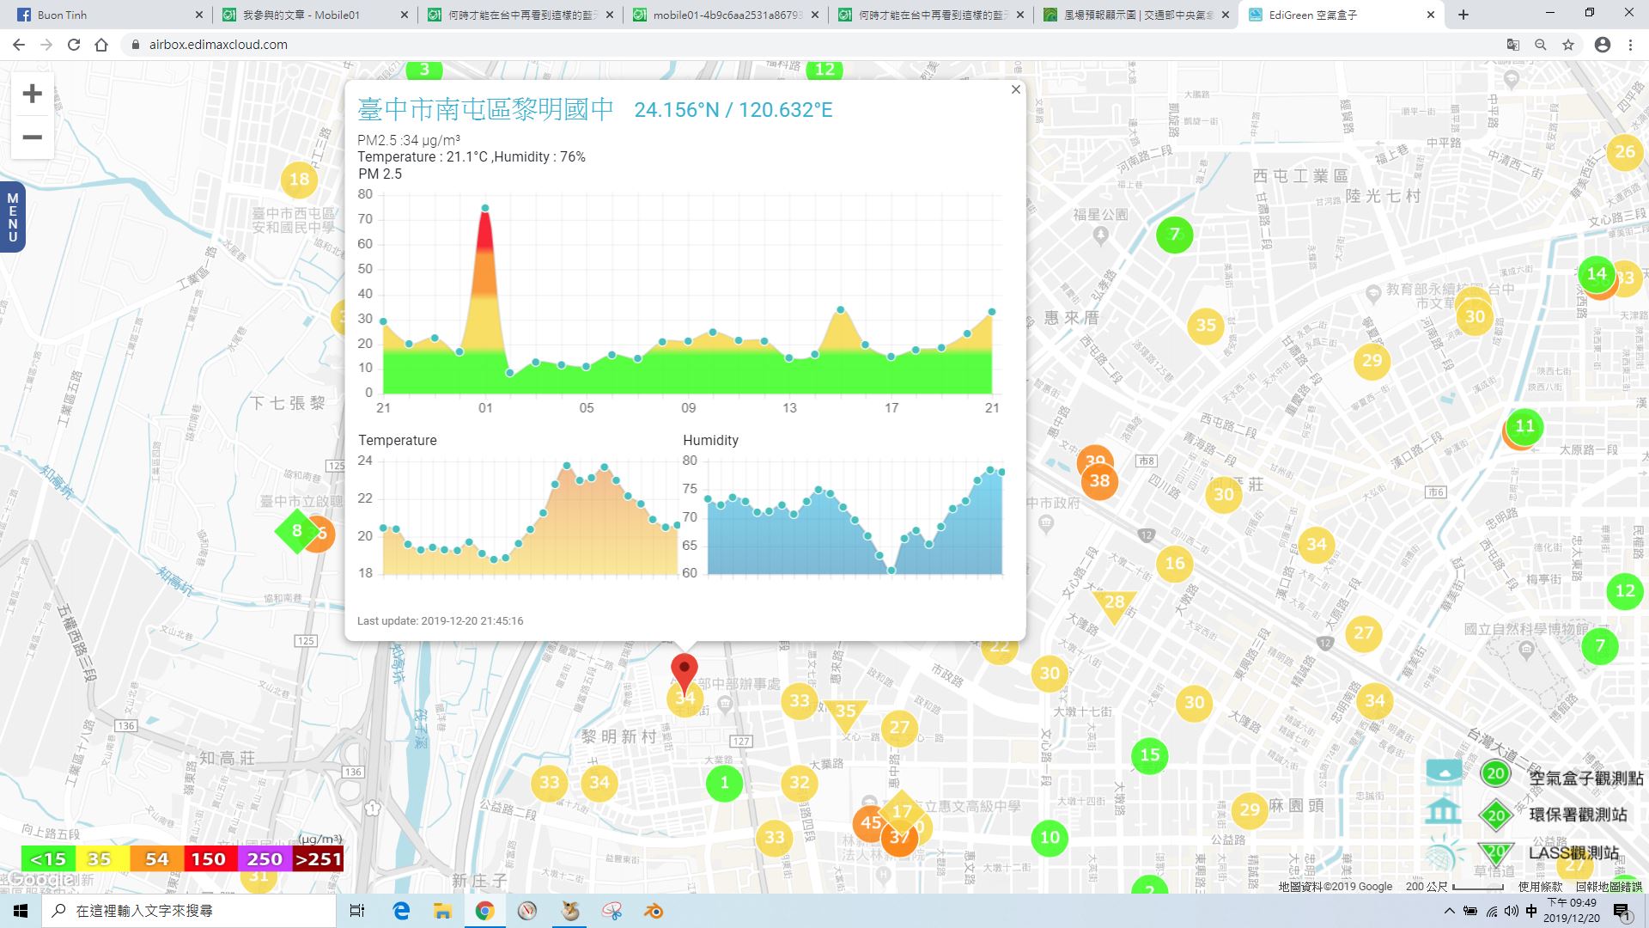
Task: Open File Explorer from taskbar
Action: coord(442,911)
